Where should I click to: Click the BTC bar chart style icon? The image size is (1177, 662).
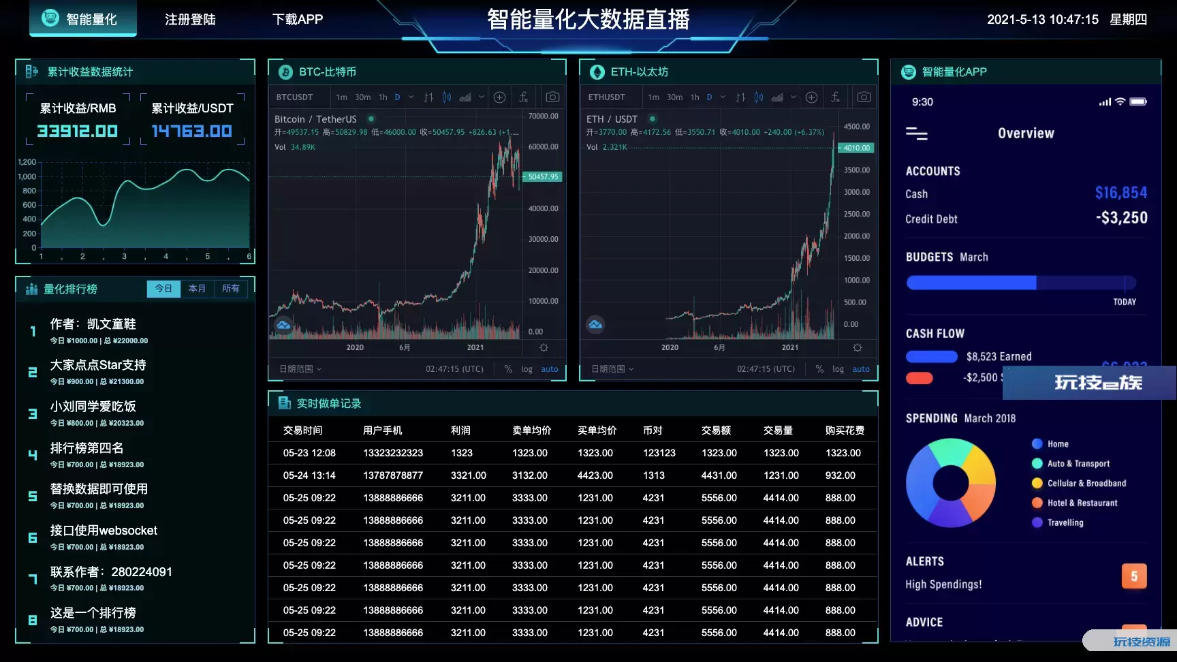(428, 97)
